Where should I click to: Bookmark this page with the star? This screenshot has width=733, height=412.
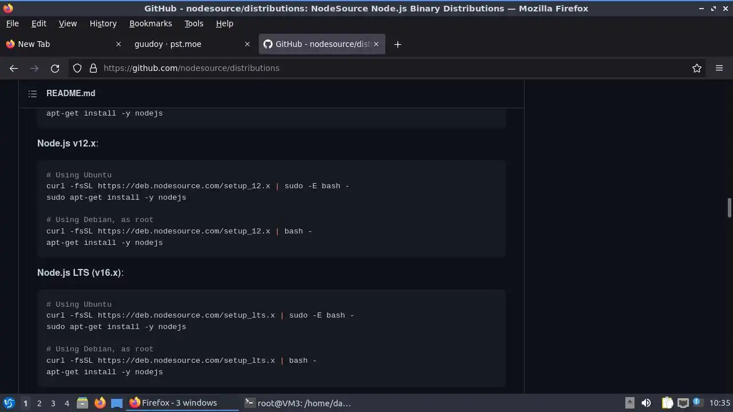point(697,68)
